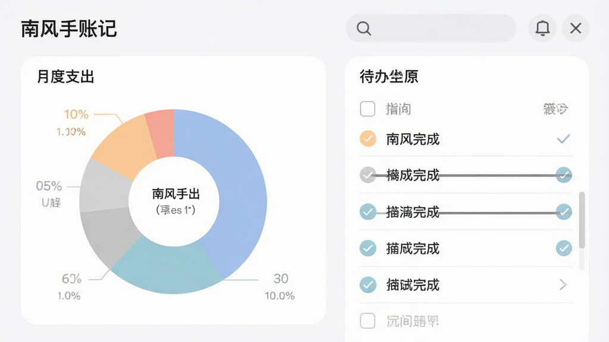Click the to-do list scrollbar thumb
609x342 pixels.
[582, 220]
